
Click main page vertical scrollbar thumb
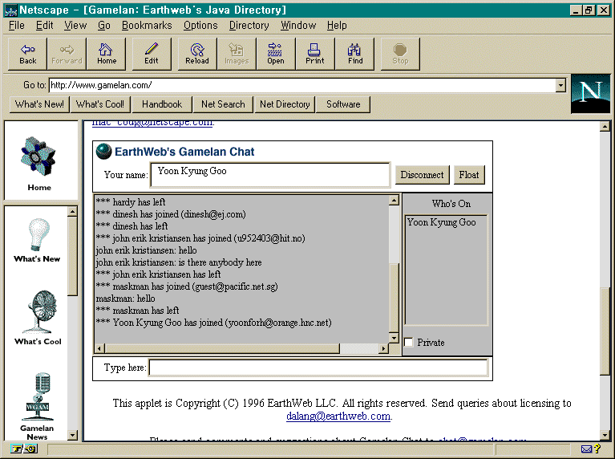(x=605, y=331)
